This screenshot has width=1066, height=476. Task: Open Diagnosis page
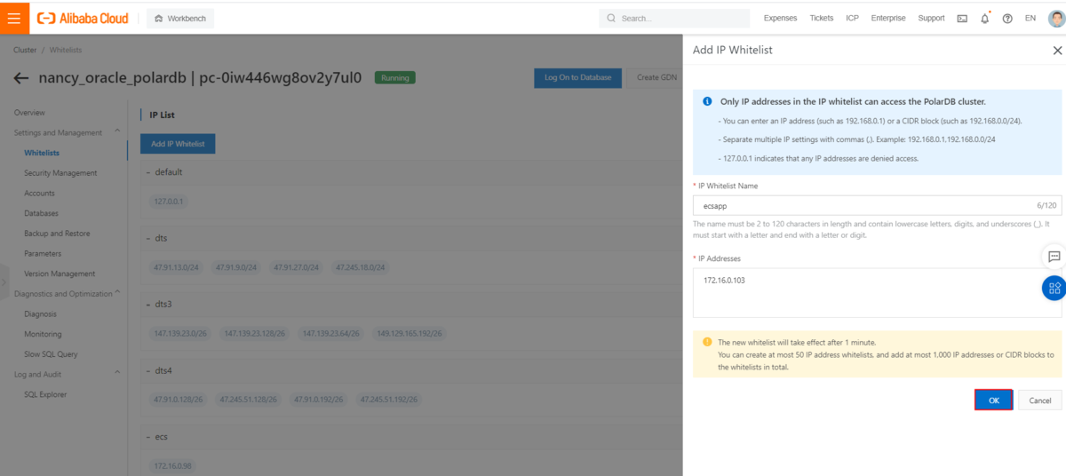tap(40, 313)
